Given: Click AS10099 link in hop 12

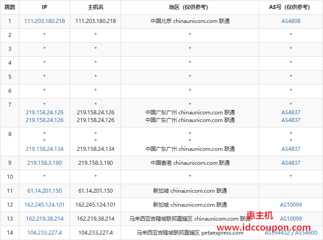Looking at the screenshot, I should (291, 205).
